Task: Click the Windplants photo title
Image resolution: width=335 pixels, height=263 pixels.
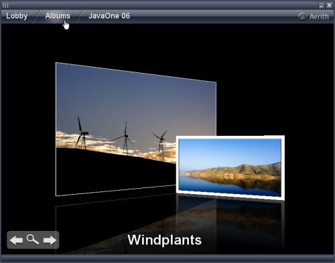Action: (x=165, y=240)
